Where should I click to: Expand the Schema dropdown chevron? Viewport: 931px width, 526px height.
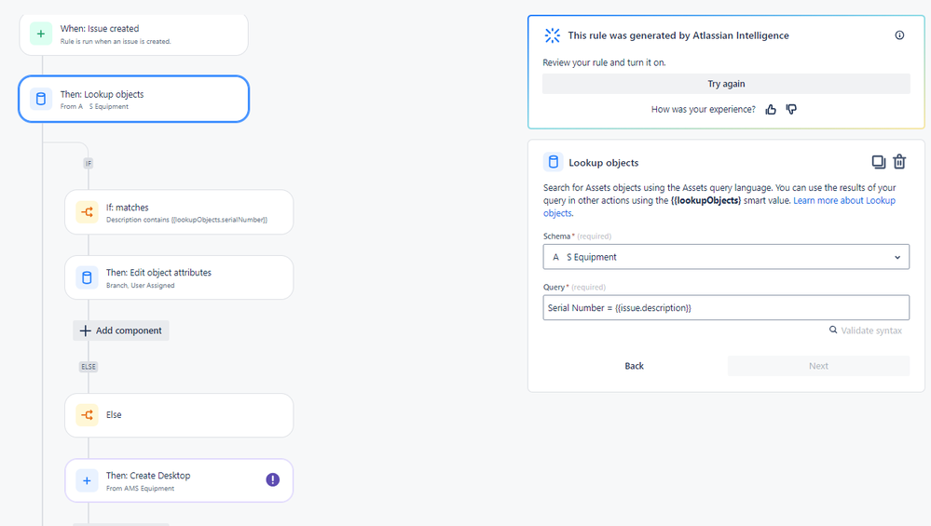(x=897, y=257)
